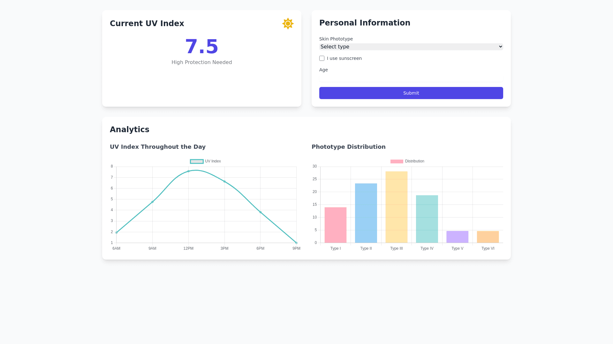Image resolution: width=613 pixels, height=344 pixels.
Task: Click the 7.5 UV index value
Action: pyautogui.click(x=201, y=47)
